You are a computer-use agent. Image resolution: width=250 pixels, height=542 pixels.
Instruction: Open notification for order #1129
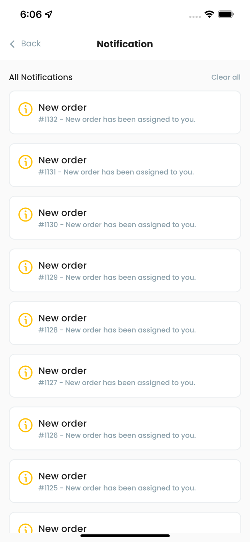[125, 270]
